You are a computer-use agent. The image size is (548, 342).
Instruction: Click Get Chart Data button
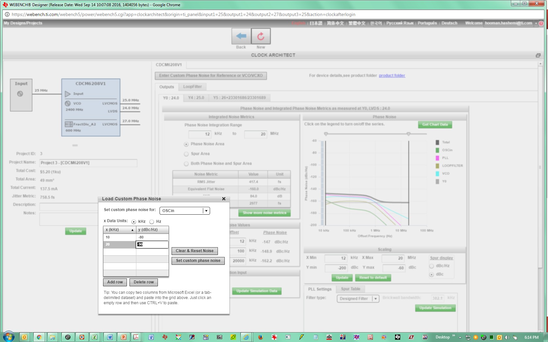[x=435, y=124]
